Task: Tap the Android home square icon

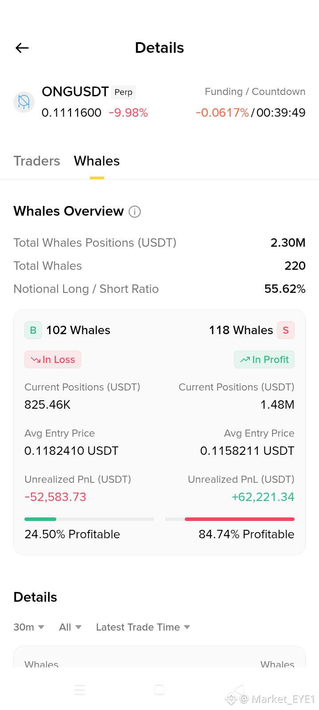Action: tap(159, 690)
